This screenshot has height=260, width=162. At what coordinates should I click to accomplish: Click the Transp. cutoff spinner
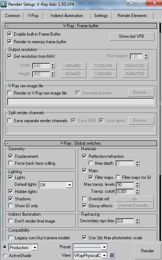click(x=137, y=192)
